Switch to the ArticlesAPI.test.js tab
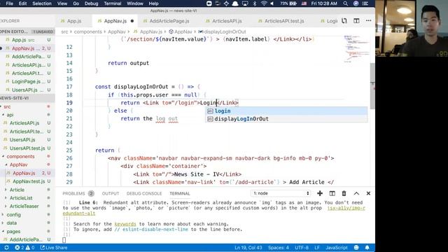This screenshot has height=252, width=448. click(284, 21)
